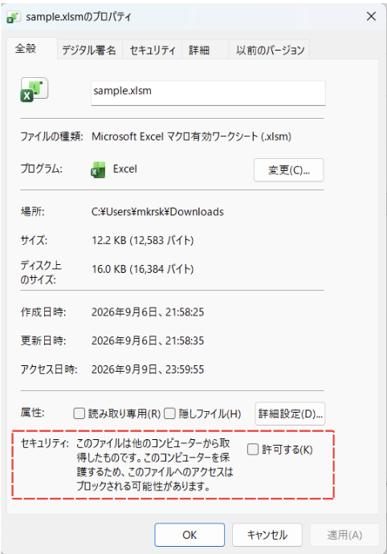This screenshot has width=387, height=554.
Task: Click the file type text Microsoft Excel マクロ有効ワークシート
Action: [x=191, y=136]
